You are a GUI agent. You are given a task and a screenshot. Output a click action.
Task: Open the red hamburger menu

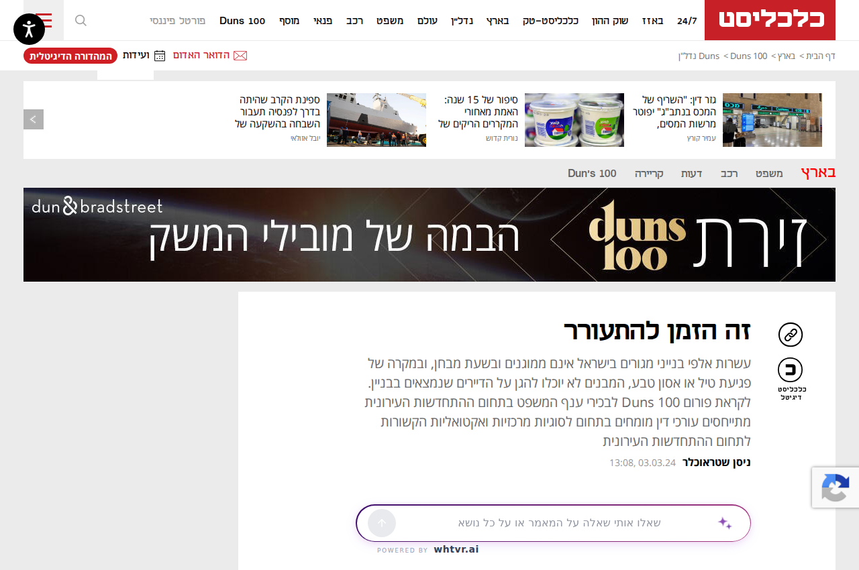[x=44, y=20]
